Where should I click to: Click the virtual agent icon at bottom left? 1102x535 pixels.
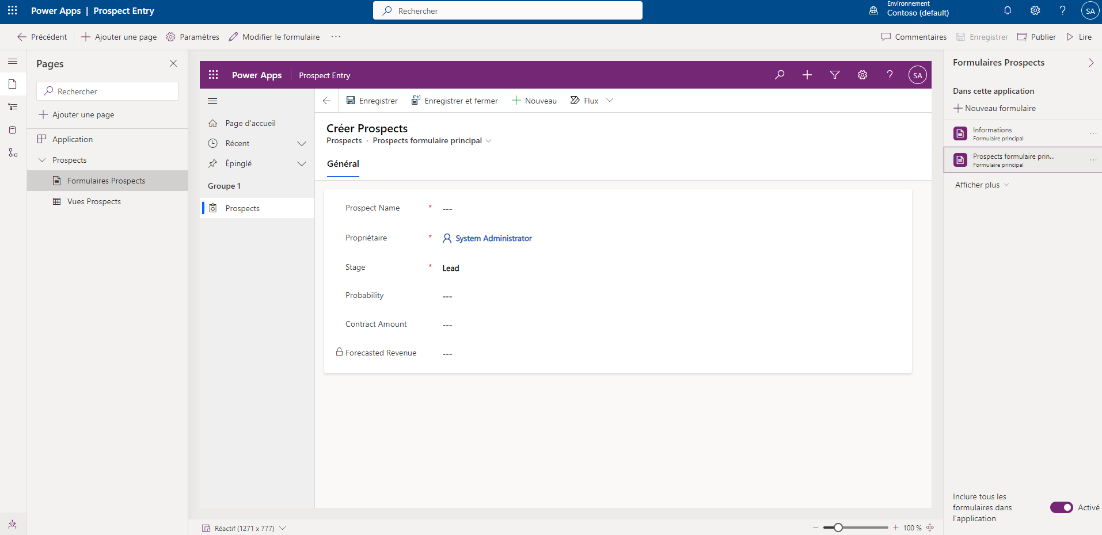tap(13, 524)
